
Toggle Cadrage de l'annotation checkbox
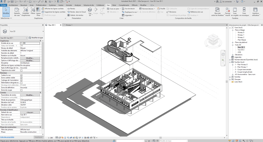pos(22,80)
